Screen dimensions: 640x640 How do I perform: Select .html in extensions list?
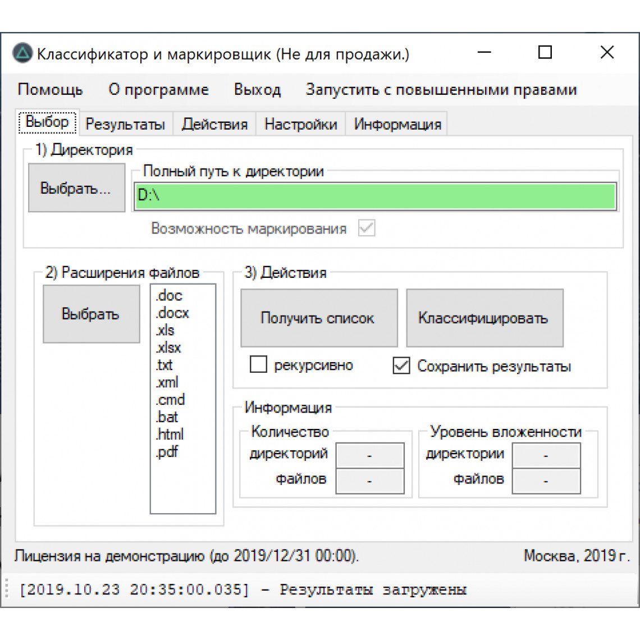170,435
